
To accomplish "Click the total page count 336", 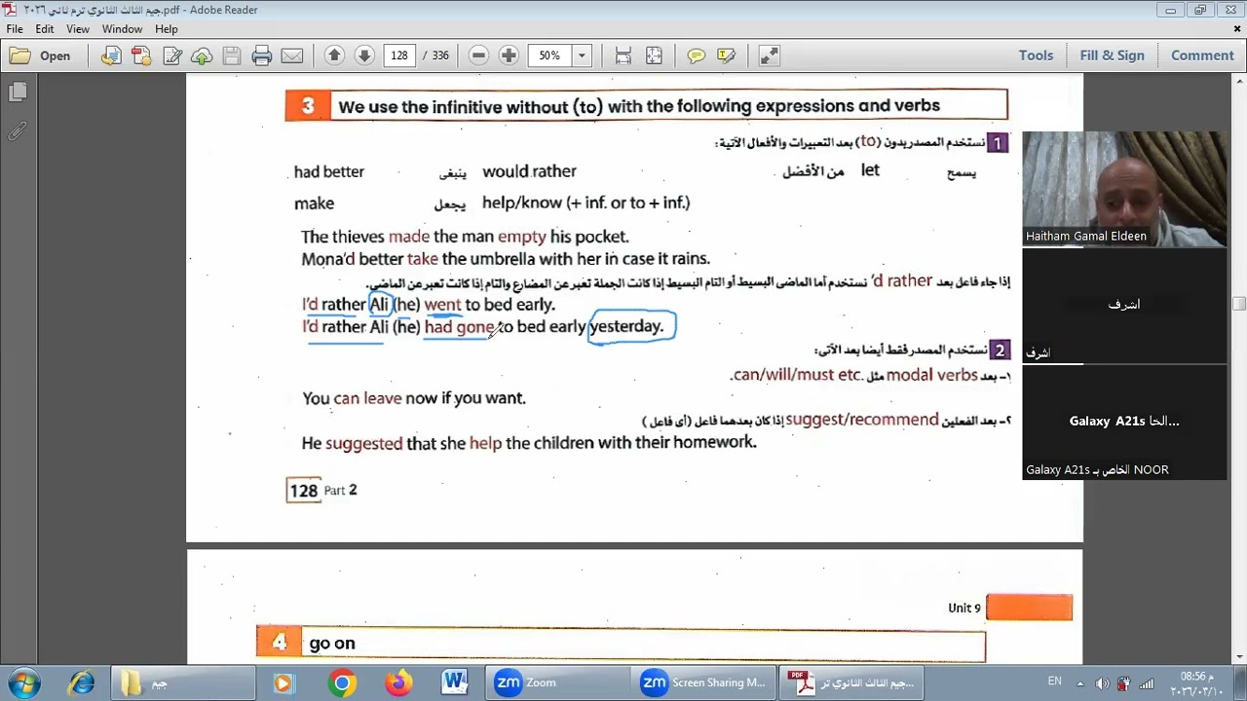I will point(440,55).
